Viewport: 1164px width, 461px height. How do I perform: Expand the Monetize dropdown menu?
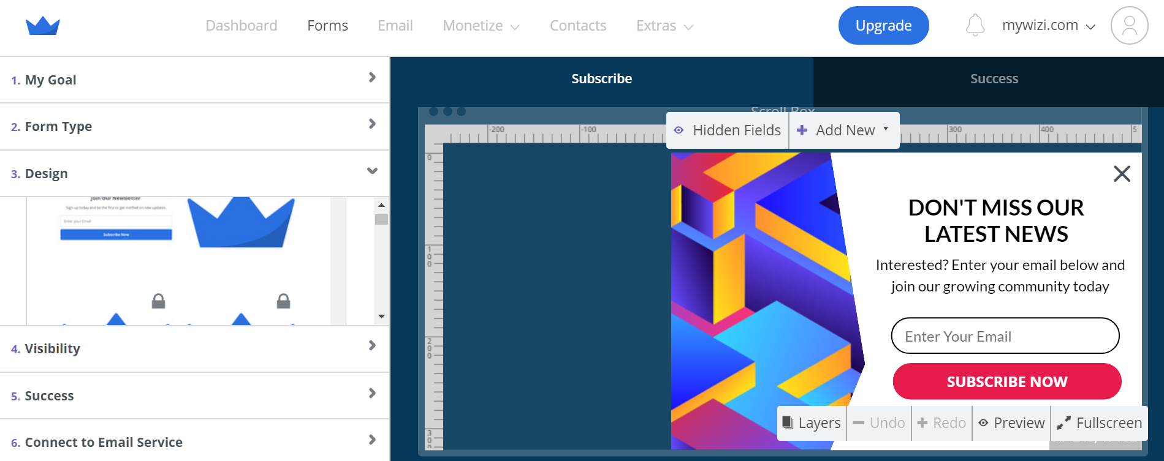[481, 26]
